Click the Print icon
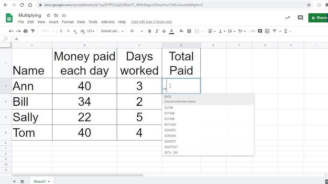Viewport: 328px width, 184px height. [25, 31]
